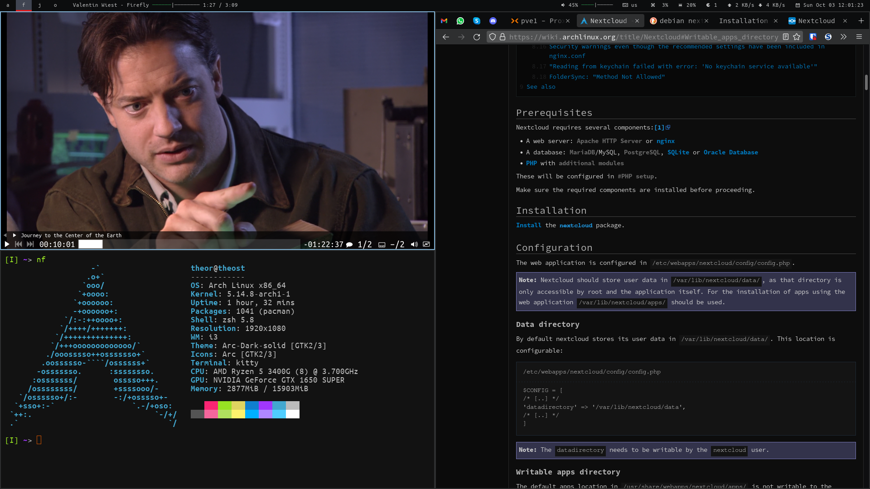Expand the toolbar overflow chevron
The image size is (870, 489).
click(844, 37)
